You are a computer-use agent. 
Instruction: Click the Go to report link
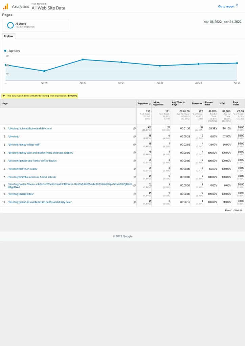pyautogui.click(x=226, y=6)
